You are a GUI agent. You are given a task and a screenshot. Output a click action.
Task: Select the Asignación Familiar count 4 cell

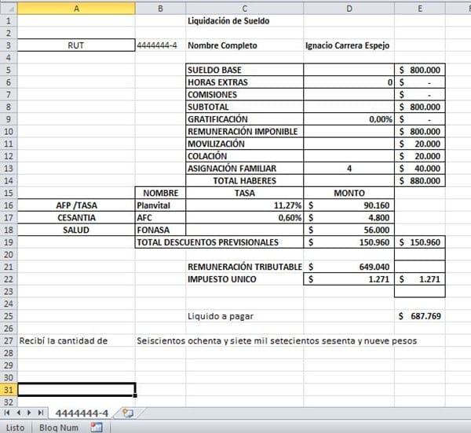(x=349, y=169)
